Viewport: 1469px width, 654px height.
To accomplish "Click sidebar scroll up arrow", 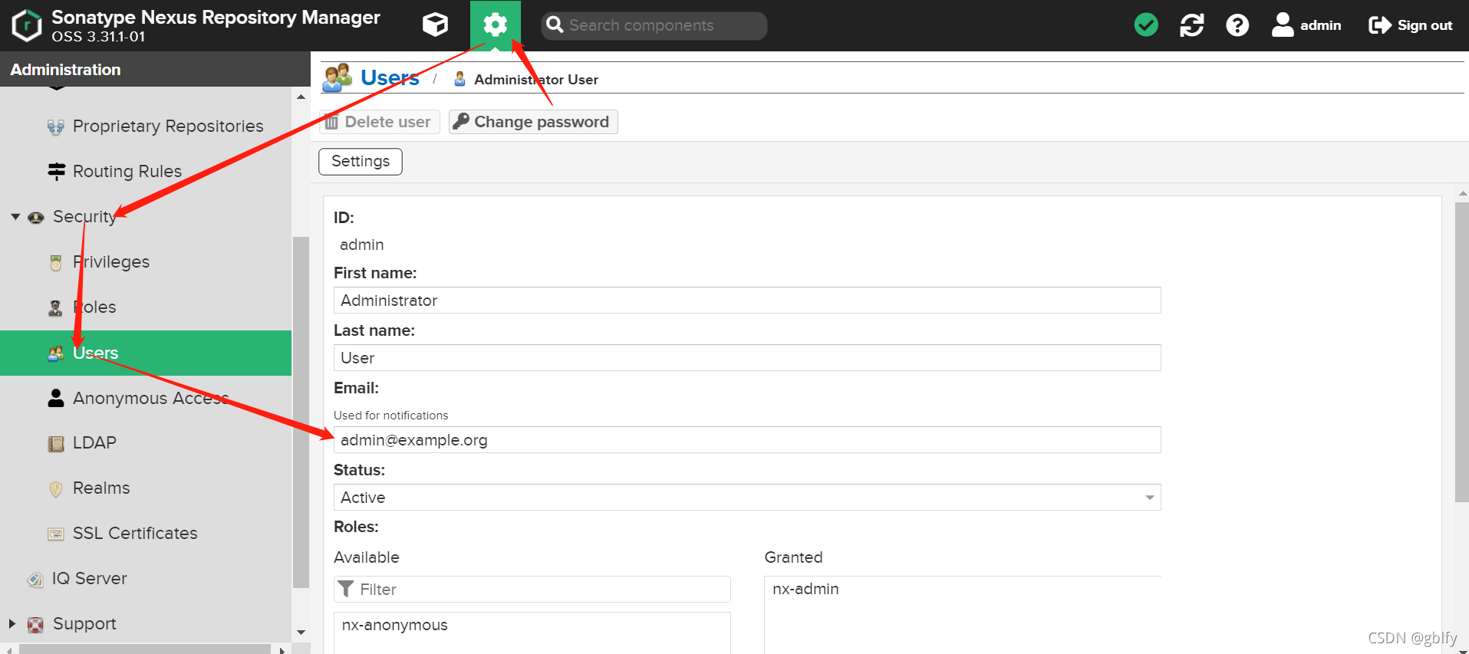I will [x=301, y=97].
